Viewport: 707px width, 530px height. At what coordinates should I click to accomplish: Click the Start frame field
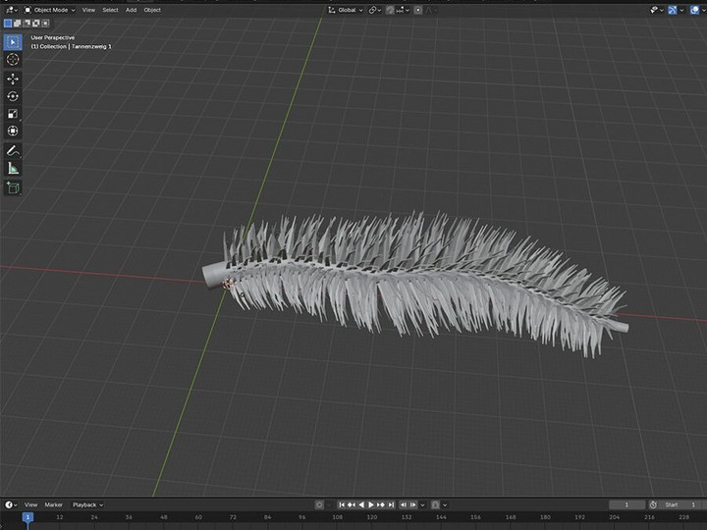click(x=680, y=504)
